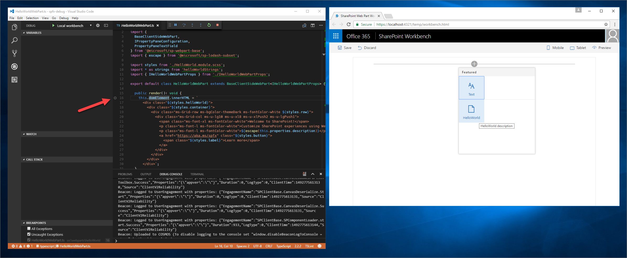The width and height of the screenshot is (627, 258).
Task: Switch to the TERMINAL tab
Action: (197, 174)
